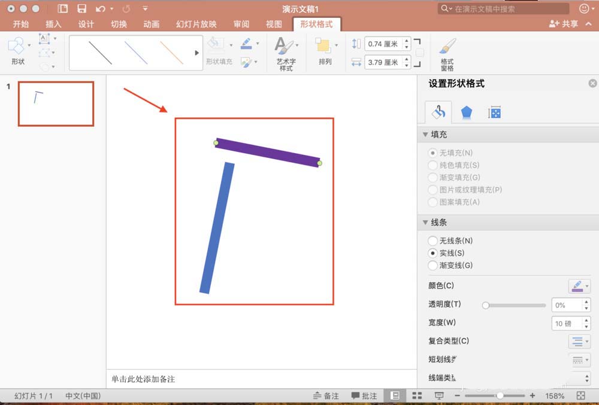This screenshot has width=599, height=405.
Task: Open the Home (开始) tab
Action: point(20,24)
